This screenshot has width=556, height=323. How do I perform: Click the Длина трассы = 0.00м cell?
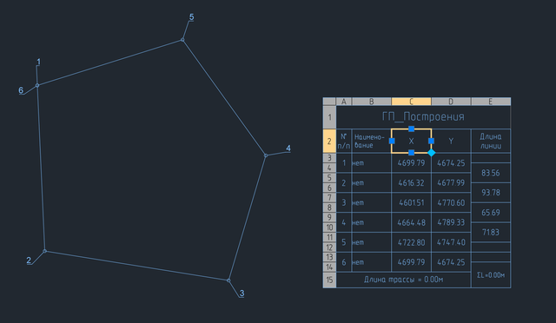403,280
